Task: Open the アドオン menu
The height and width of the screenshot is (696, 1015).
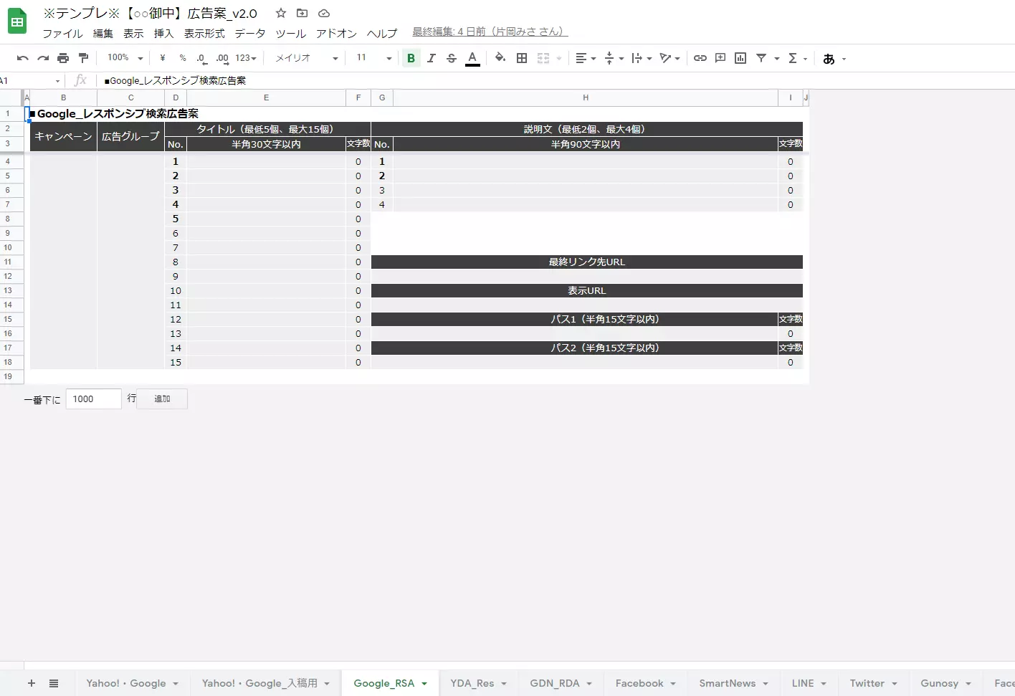Action: (336, 33)
